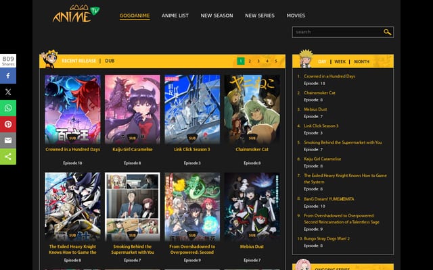Image resolution: width=433 pixels, height=270 pixels.
Task: Click Episode: 10 under BanG Dream ranking
Action: [x=315, y=207]
